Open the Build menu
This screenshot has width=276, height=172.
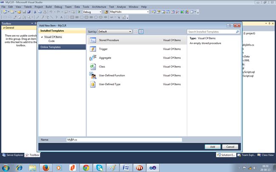[x=48, y=7]
